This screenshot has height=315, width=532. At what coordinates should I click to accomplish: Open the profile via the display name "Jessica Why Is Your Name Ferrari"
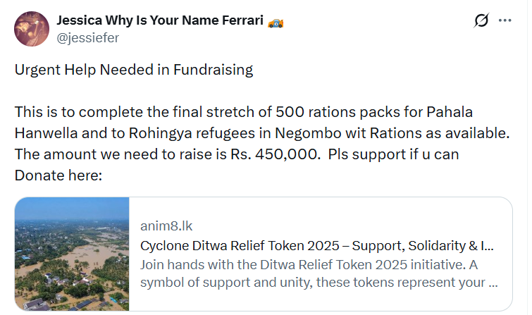pos(159,22)
